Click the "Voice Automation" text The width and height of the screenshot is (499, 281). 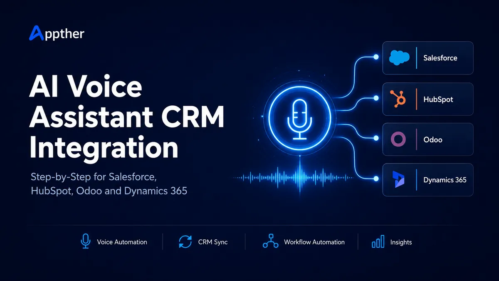click(x=122, y=242)
